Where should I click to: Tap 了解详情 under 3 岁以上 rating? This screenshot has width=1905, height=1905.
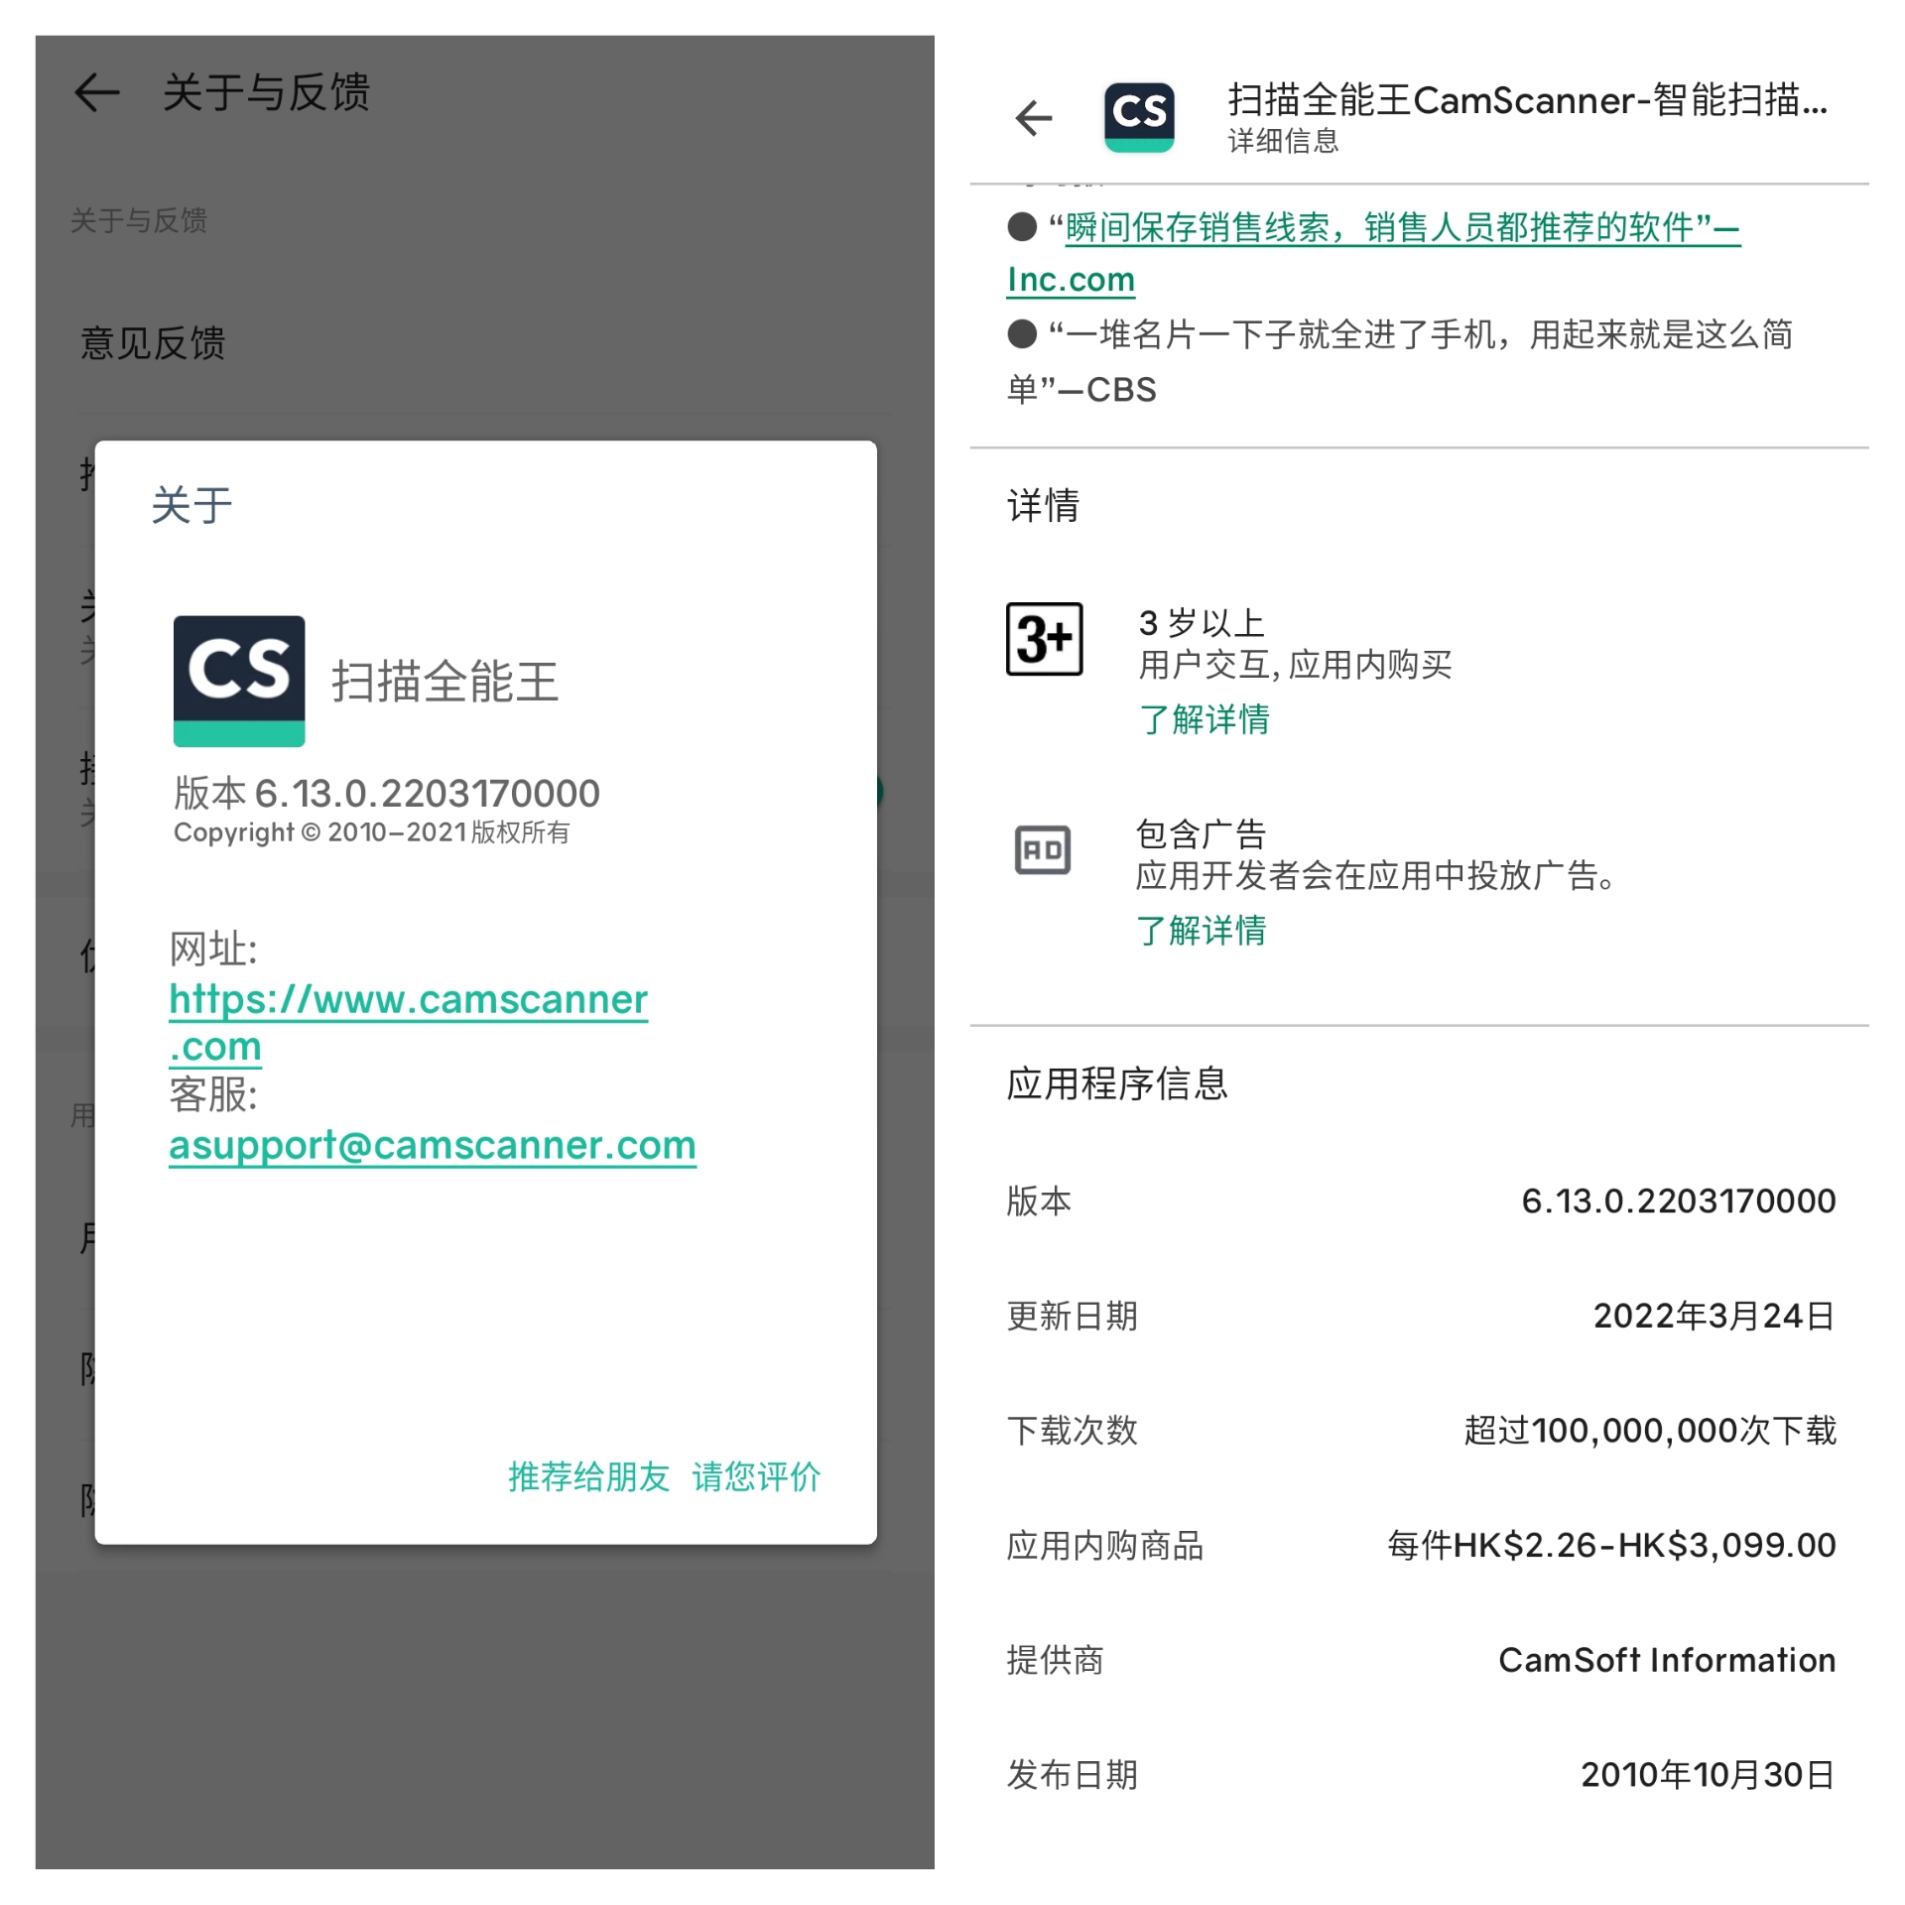[1205, 719]
